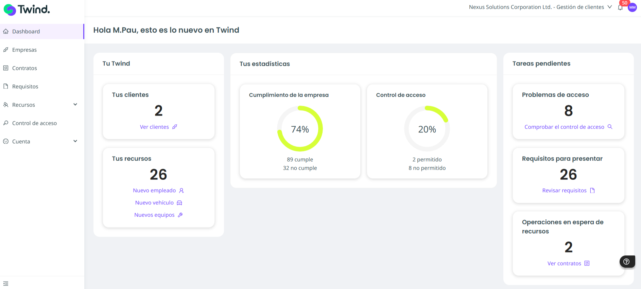
Task: Open the company selector dropdown arrow
Action: point(610,7)
